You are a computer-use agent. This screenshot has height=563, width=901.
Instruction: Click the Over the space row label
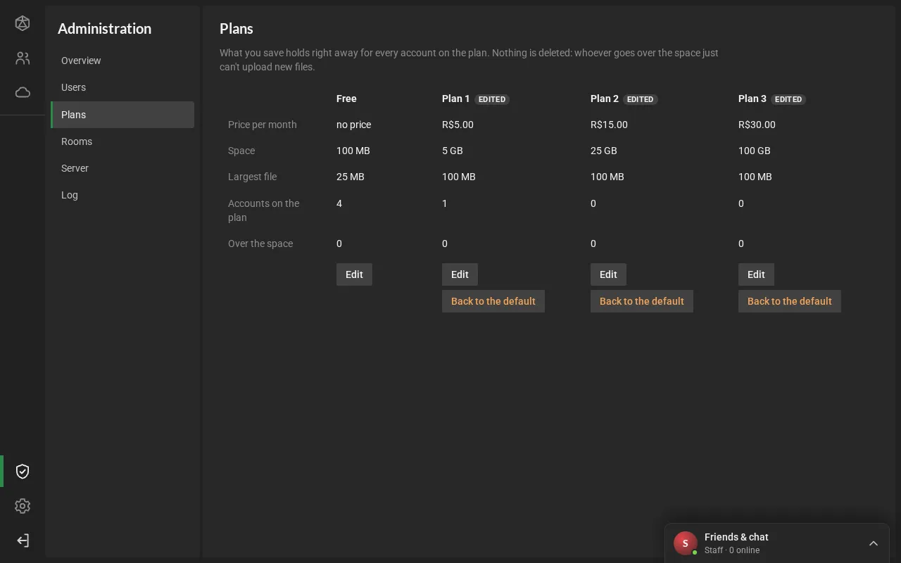point(260,243)
